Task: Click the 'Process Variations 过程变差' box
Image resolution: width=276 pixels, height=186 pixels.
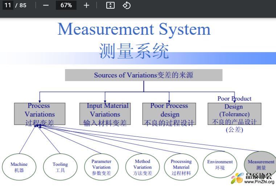Action: (x=40, y=114)
